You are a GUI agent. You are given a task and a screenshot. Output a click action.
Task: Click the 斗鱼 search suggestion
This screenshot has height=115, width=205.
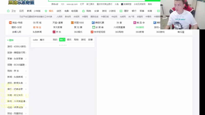(x=117, y=4)
